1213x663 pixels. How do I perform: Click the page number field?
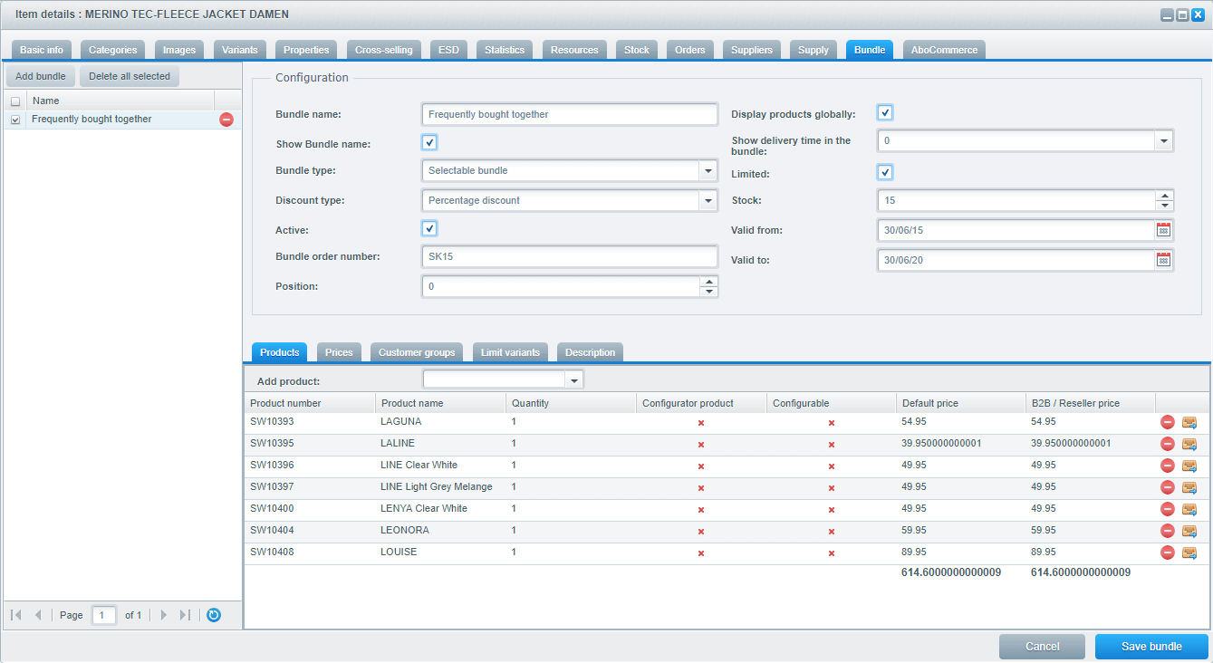point(104,615)
